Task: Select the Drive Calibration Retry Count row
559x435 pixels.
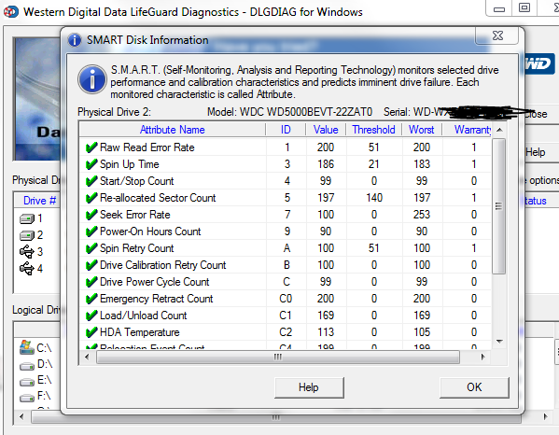Action: (x=286, y=265)
